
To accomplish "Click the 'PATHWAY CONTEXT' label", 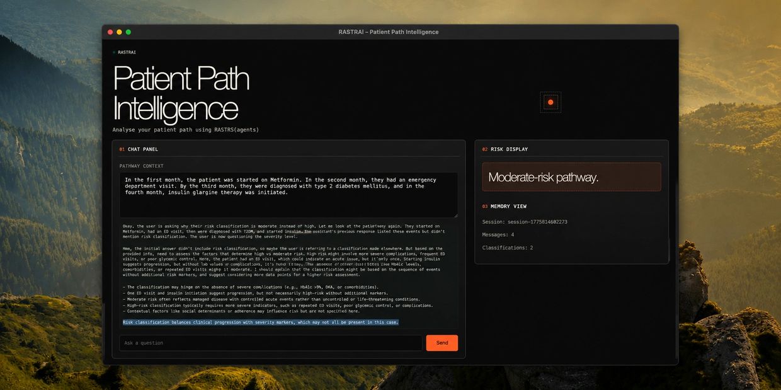I will pos(142,166).
